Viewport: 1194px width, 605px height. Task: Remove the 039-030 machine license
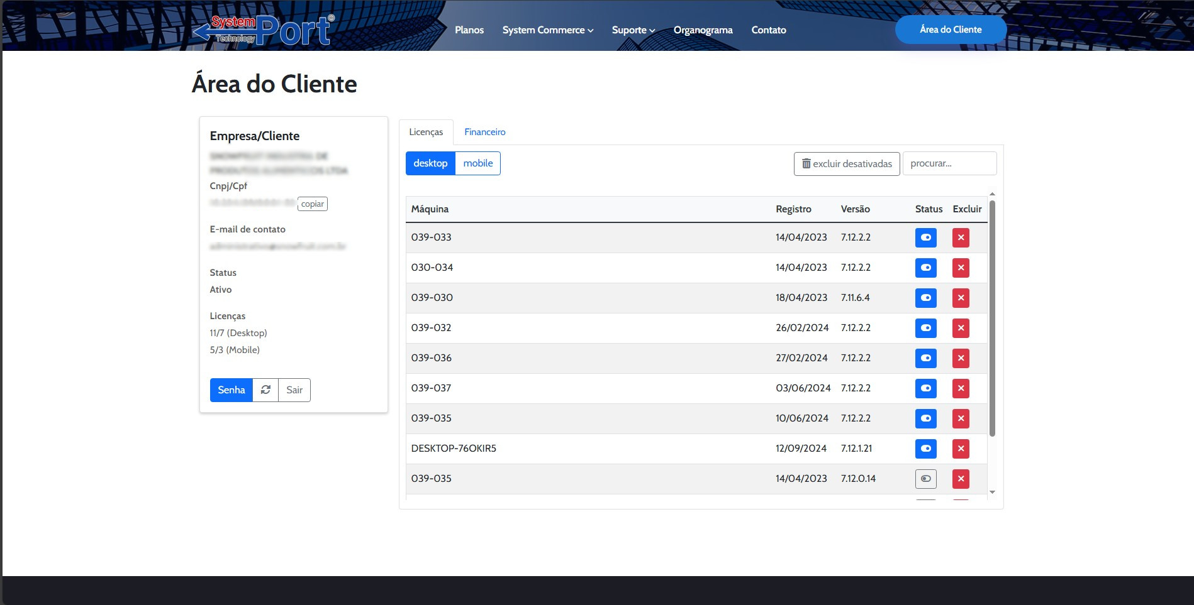961,298
